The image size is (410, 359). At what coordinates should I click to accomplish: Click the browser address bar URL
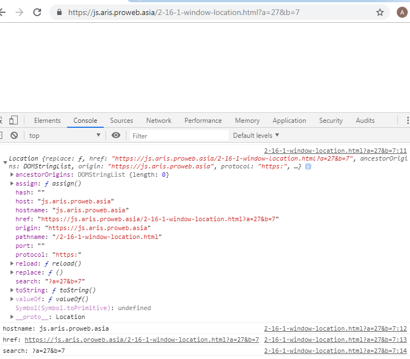(184, 12)
